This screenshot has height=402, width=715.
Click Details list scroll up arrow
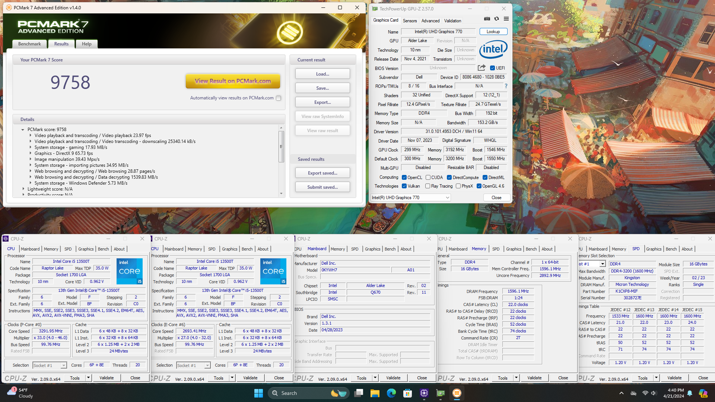[281, 128]
